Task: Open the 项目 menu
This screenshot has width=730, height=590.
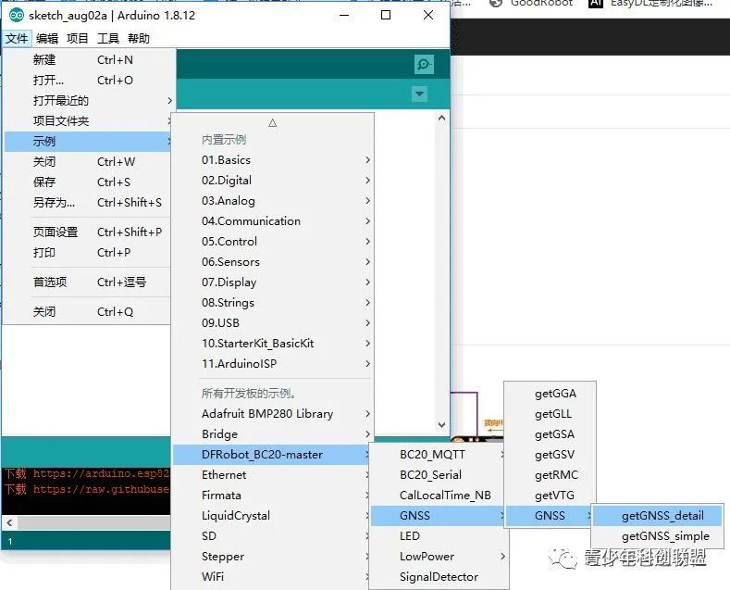Action: [78, 38]
